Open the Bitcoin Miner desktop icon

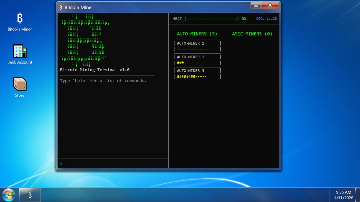(20, 22)
